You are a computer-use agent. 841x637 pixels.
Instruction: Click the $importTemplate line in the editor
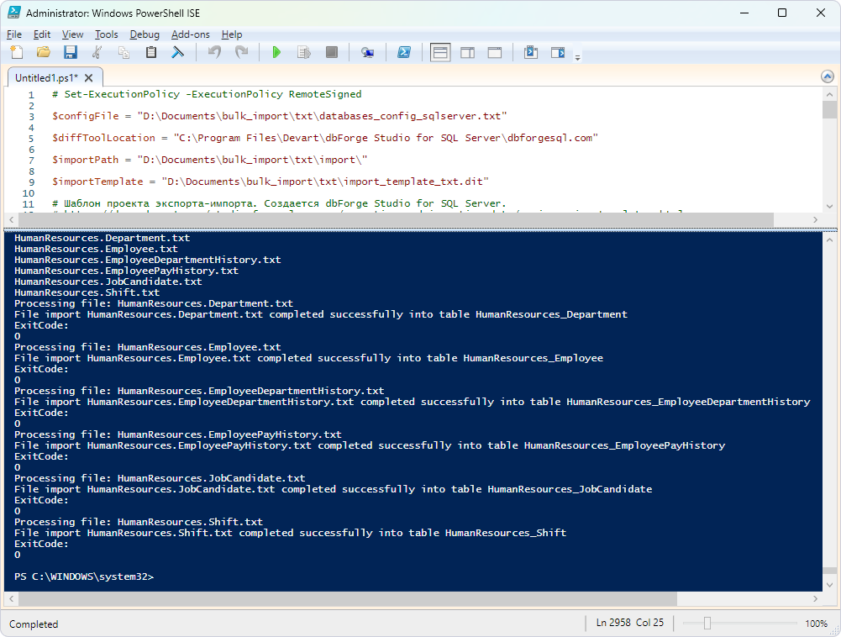pos(271,182)
